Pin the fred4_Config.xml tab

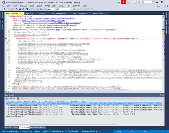(21, 14)
